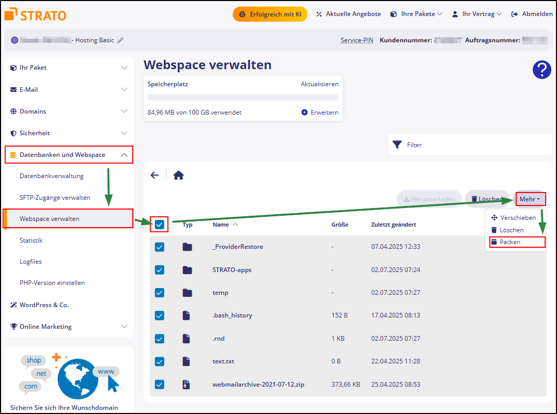Sort the file list by Name column

pos(221,225)
